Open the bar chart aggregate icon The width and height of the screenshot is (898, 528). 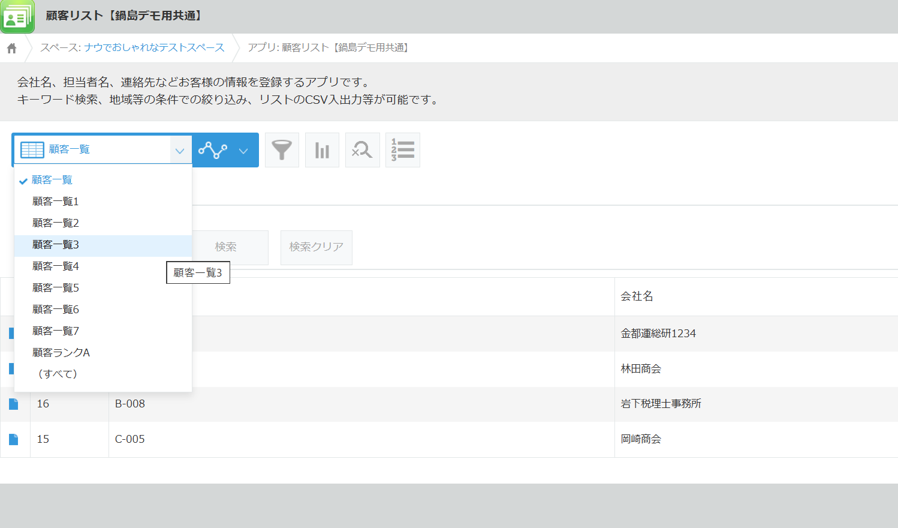click(323, 150)
